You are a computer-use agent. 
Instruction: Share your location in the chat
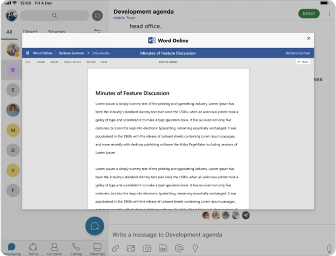click(195, 248)
